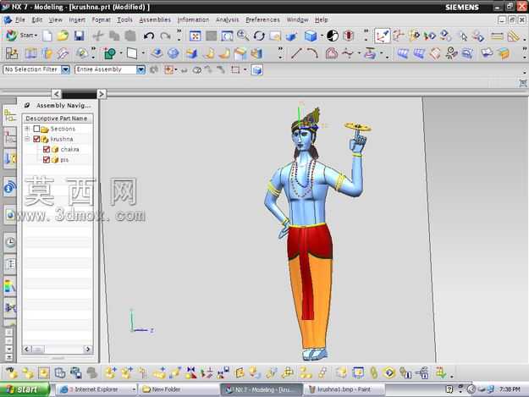Open the Datum Plane tool

coord(131,53)
